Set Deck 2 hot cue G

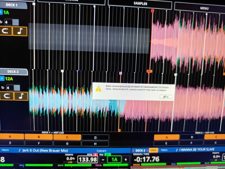[x=214, y=143]
